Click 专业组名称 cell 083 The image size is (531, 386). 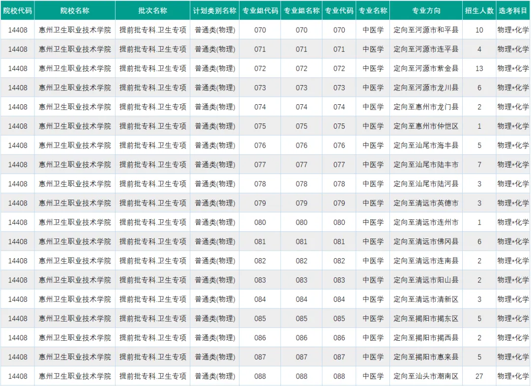[x=301, y=280]
